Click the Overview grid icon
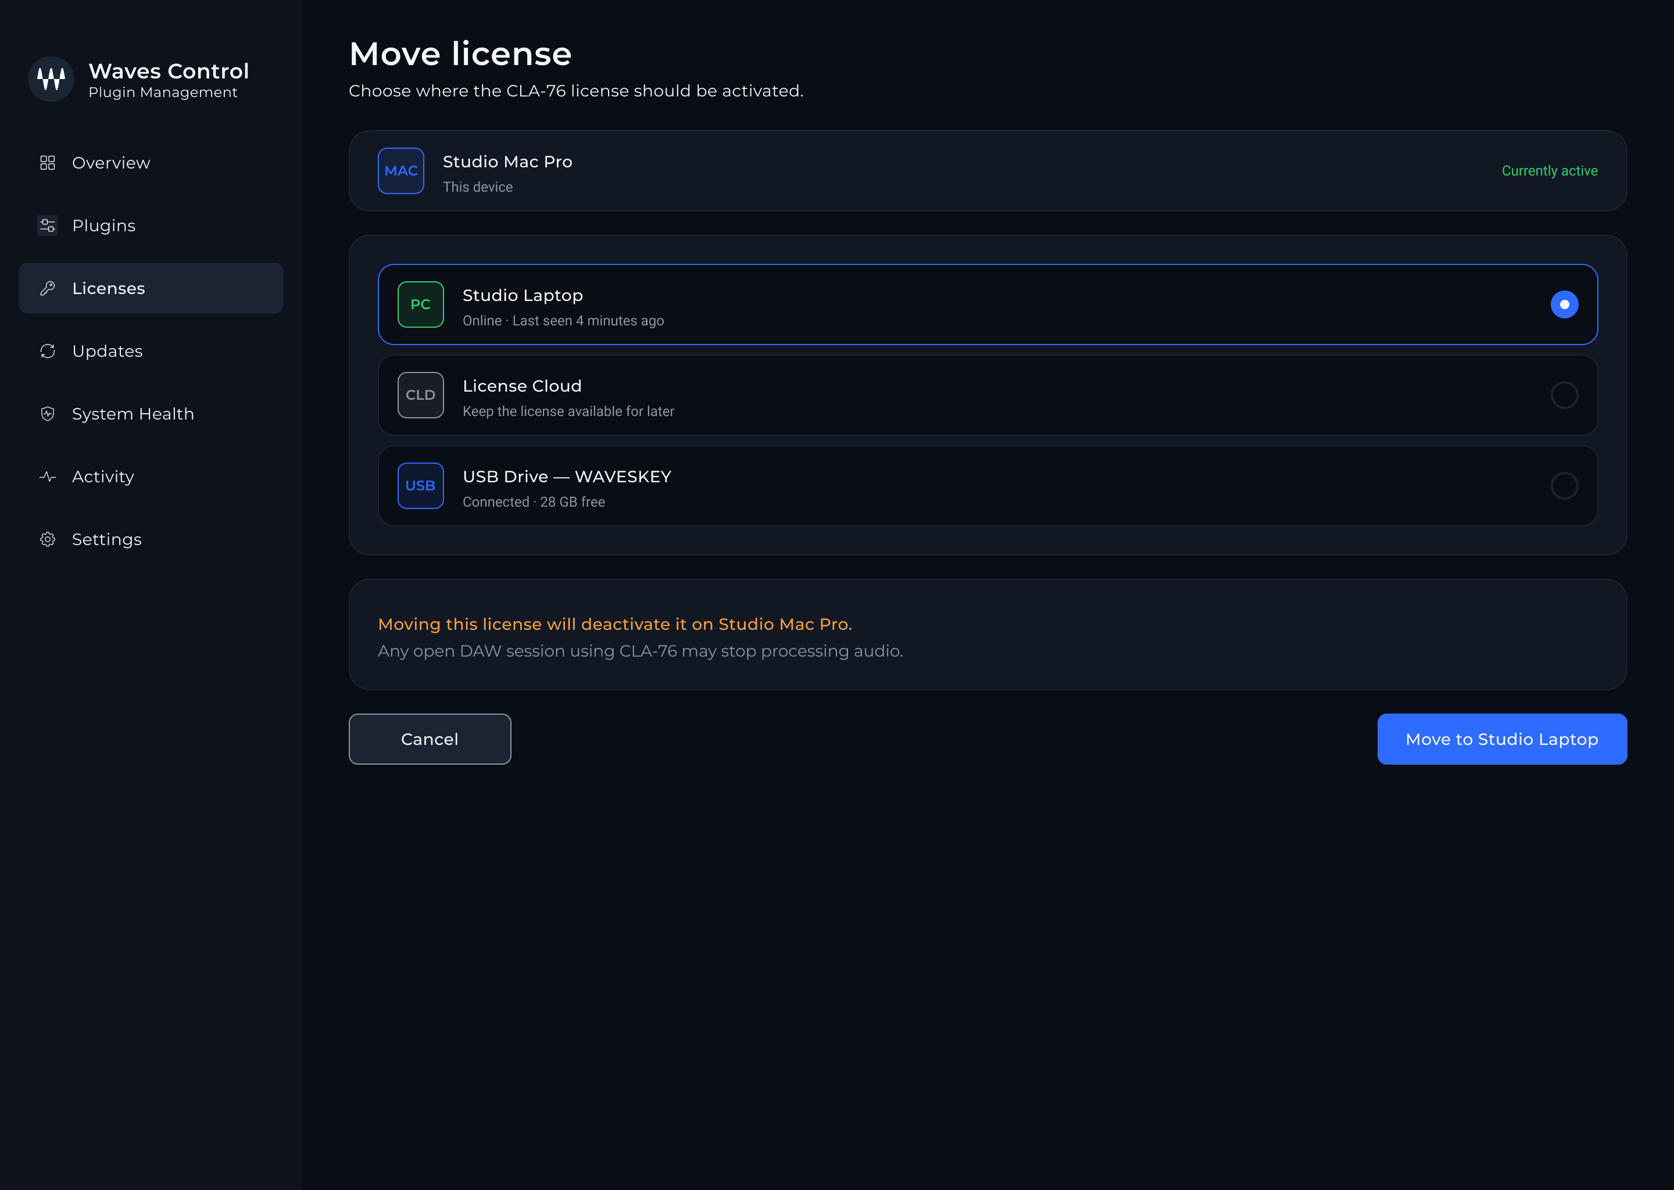 [48, 163]
